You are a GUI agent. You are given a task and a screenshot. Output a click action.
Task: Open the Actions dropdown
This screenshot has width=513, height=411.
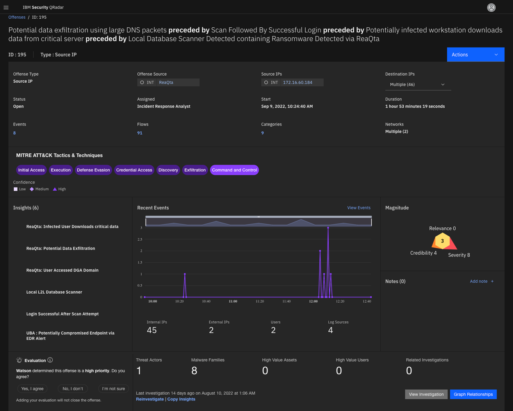(x=476, y=55)
